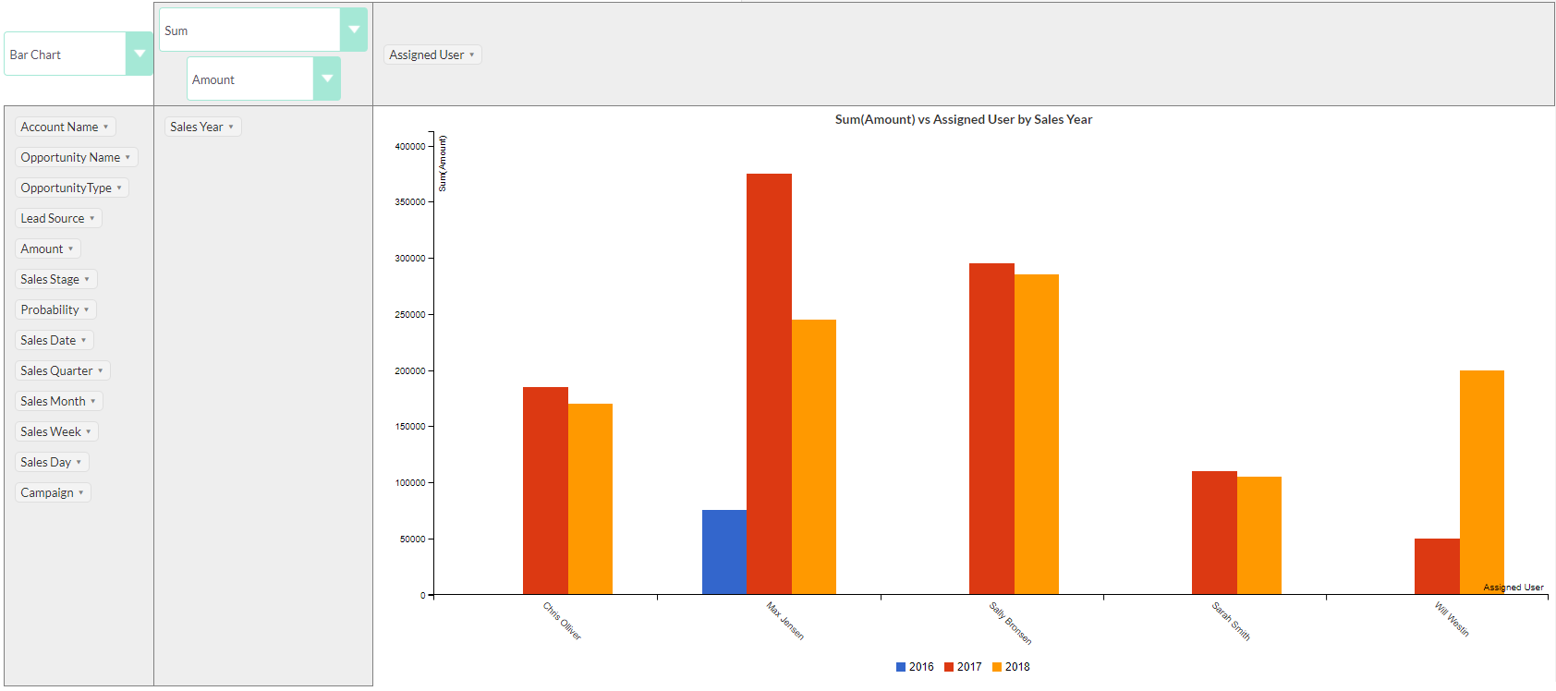Open the Sum aggregator dropdown
Viewport: 1556px width, 691px height.
point(353,30)
